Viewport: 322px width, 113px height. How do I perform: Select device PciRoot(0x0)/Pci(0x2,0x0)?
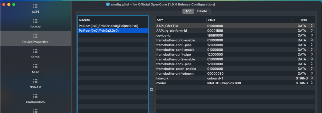coord(113,31)
